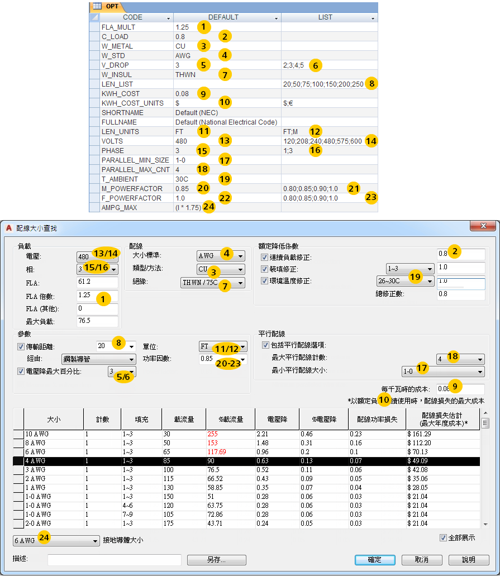This screenshot has height=576, width=500.
Task: Click down arrow of results table scrollbar
Action: coord(485,525)
